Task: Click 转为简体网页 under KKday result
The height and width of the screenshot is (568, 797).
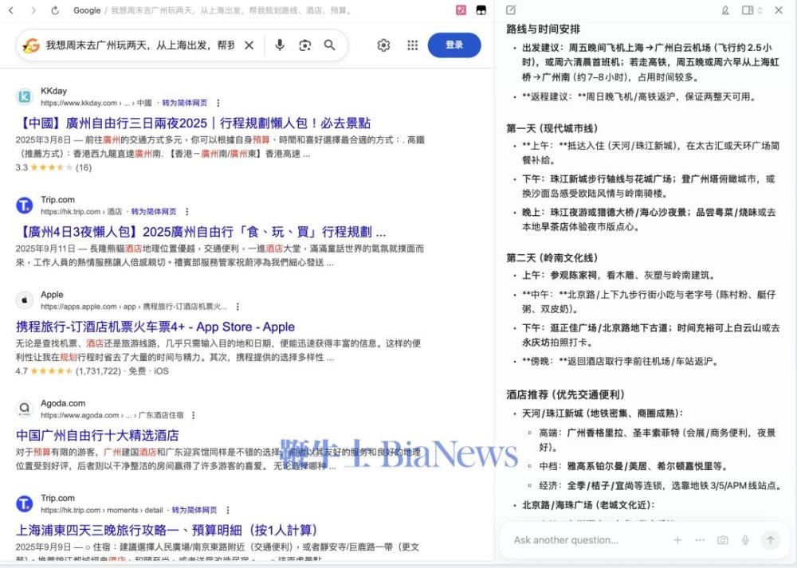Action: [x=185, y=104]
